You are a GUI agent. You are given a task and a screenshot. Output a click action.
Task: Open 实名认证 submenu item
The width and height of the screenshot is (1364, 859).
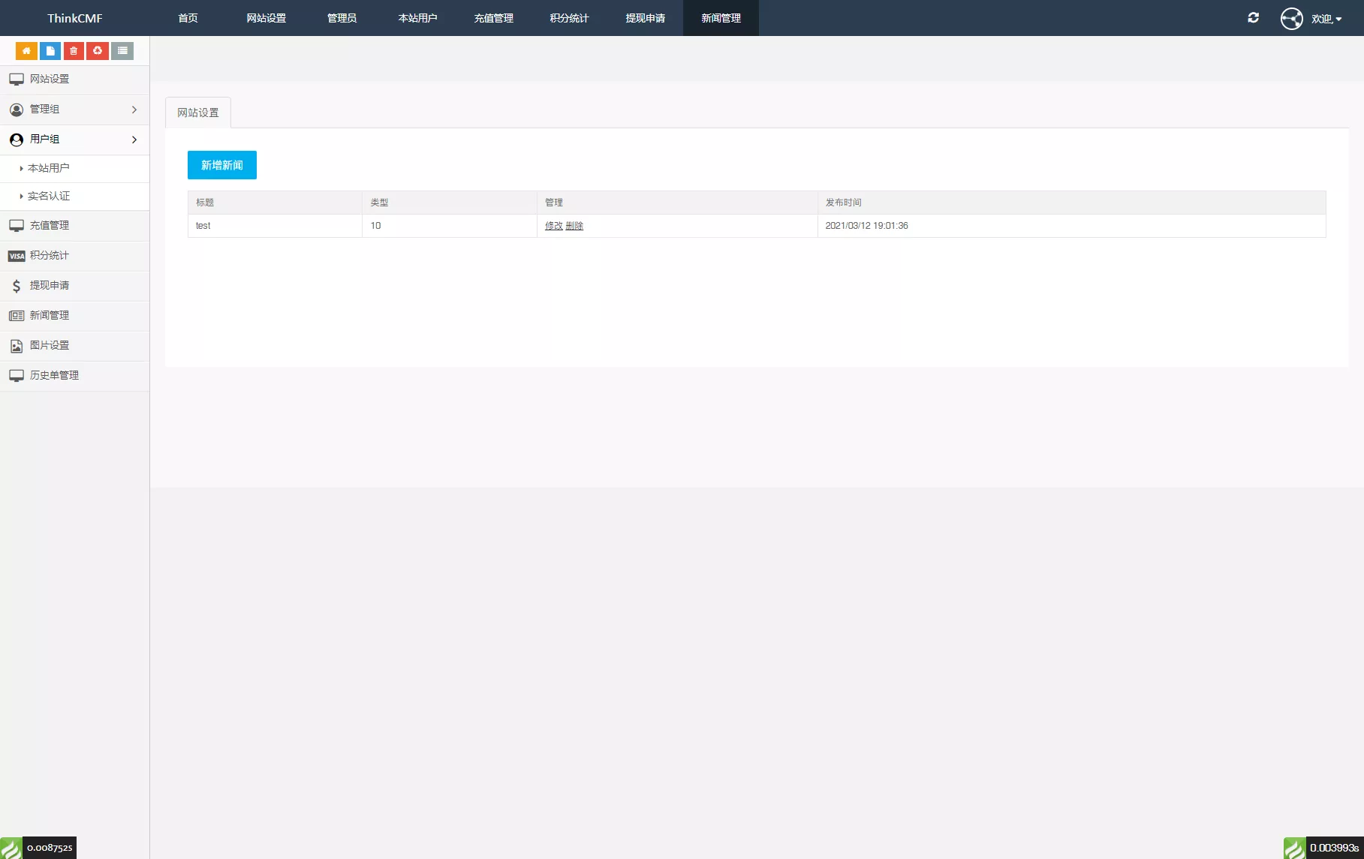49,197
